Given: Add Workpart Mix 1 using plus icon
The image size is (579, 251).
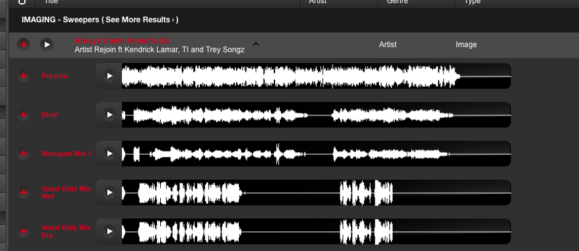Looking at the screenshot, I should (23, 154).
